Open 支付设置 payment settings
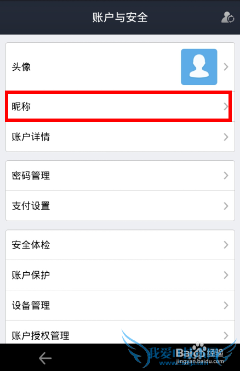Viewport: 240px width, 371px height. [x=120, y=206]
